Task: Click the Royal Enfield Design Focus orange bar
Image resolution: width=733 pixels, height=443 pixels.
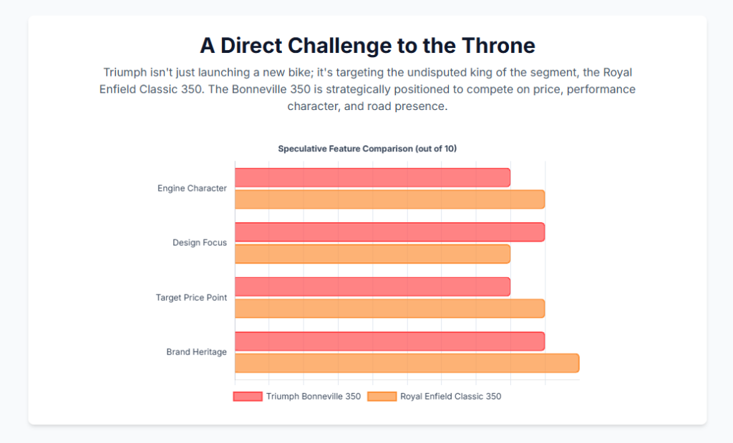Action: (x=372, y=254)
